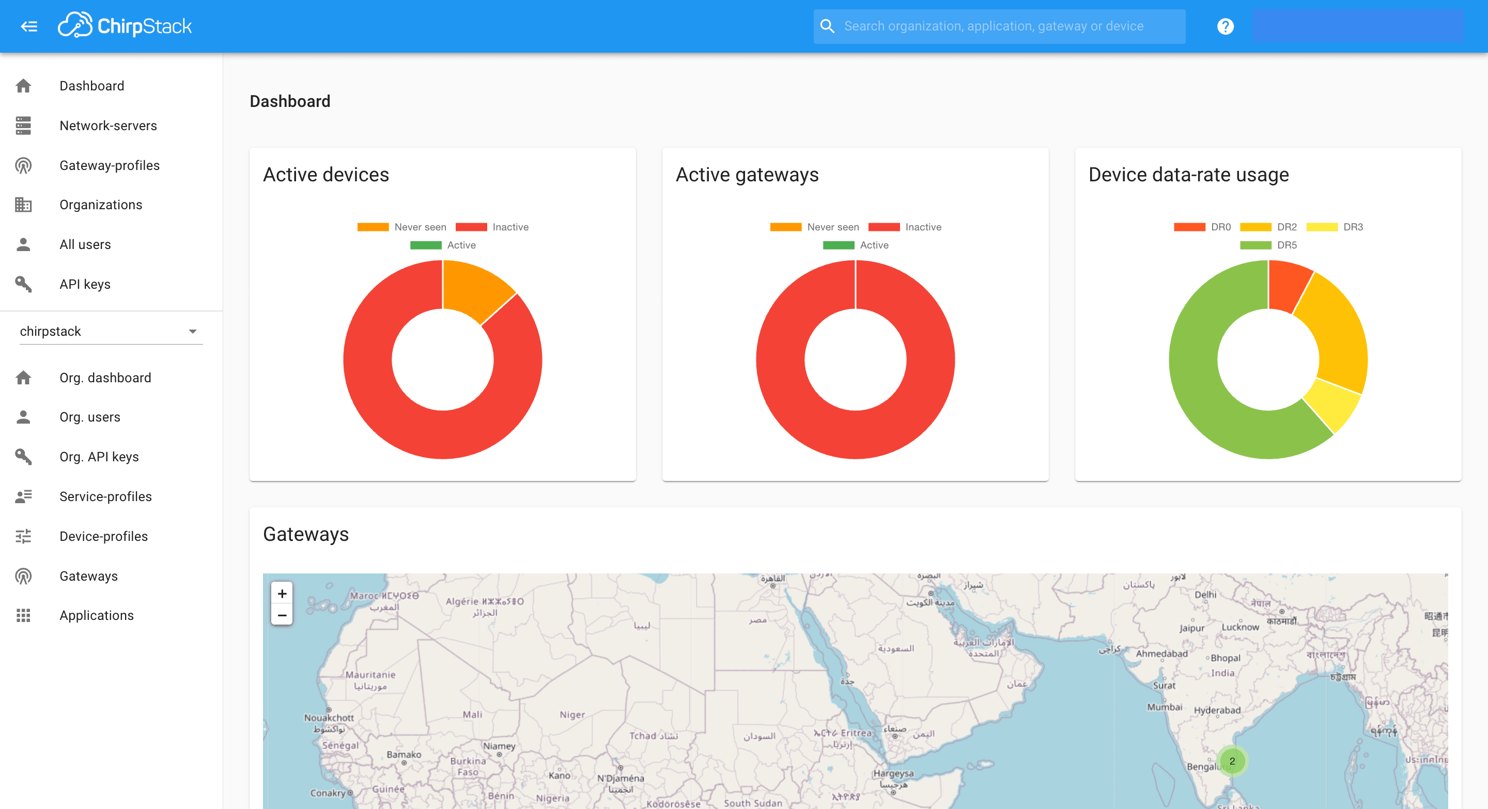Click the Service-profiles icon
The image size is (1488, 809).
(x=24, y=496)
